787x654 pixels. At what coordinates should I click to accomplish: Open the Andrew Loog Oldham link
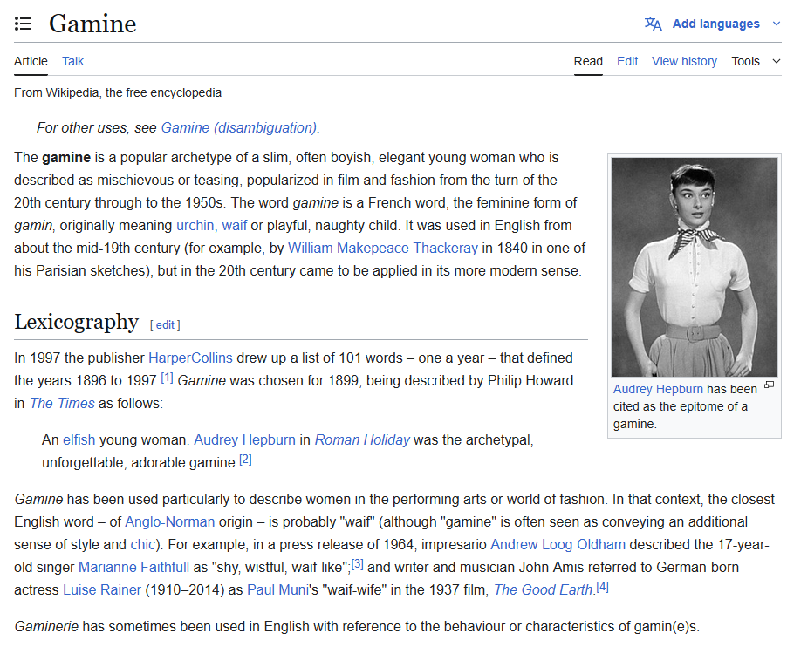click(558, 545)
